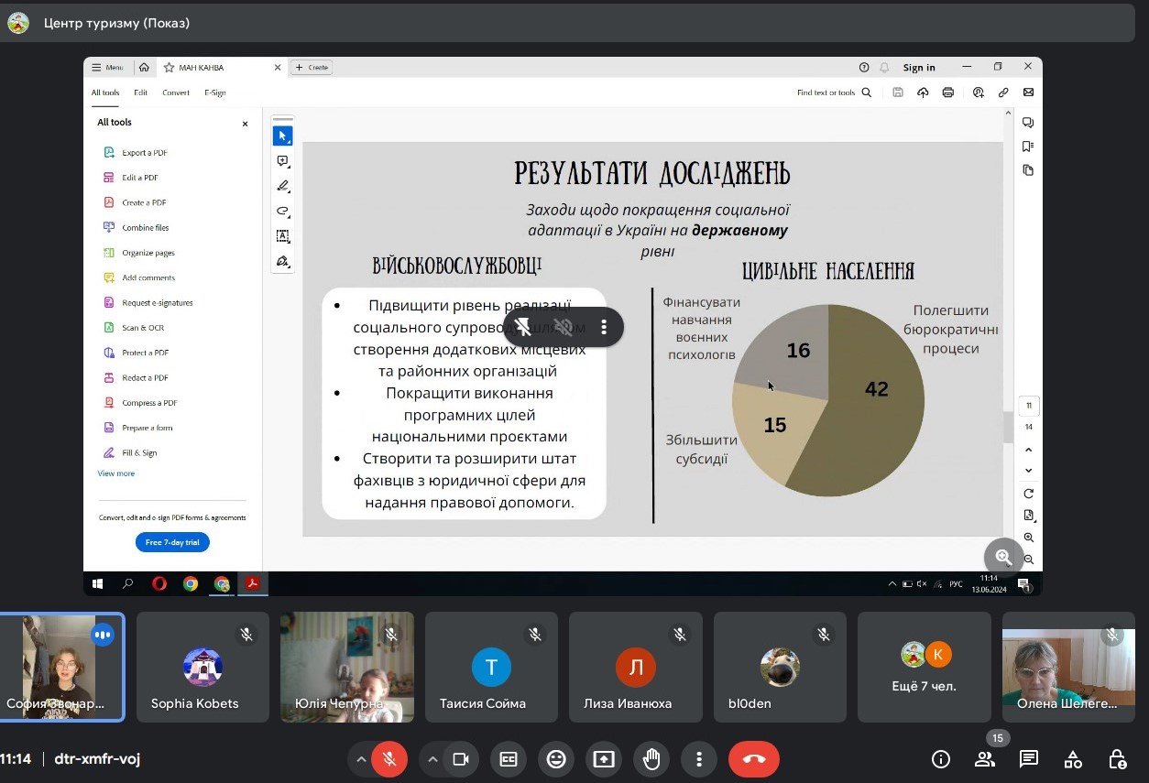Open host controls lock icon
Screen dimensions: 1149x783
[1117, 759]
